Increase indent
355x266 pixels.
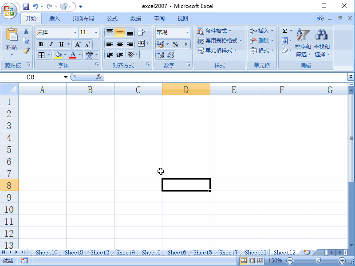pos(119,55)
